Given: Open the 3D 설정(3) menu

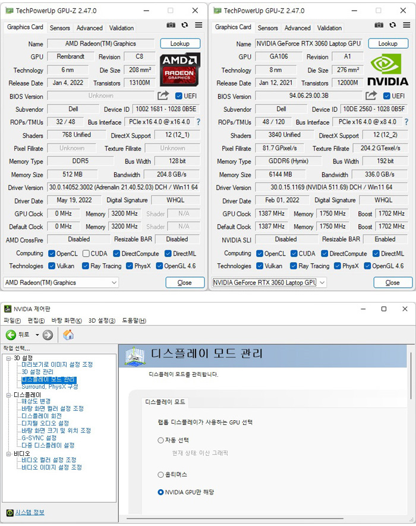Looking at the screenshot, I should [102, 321].
